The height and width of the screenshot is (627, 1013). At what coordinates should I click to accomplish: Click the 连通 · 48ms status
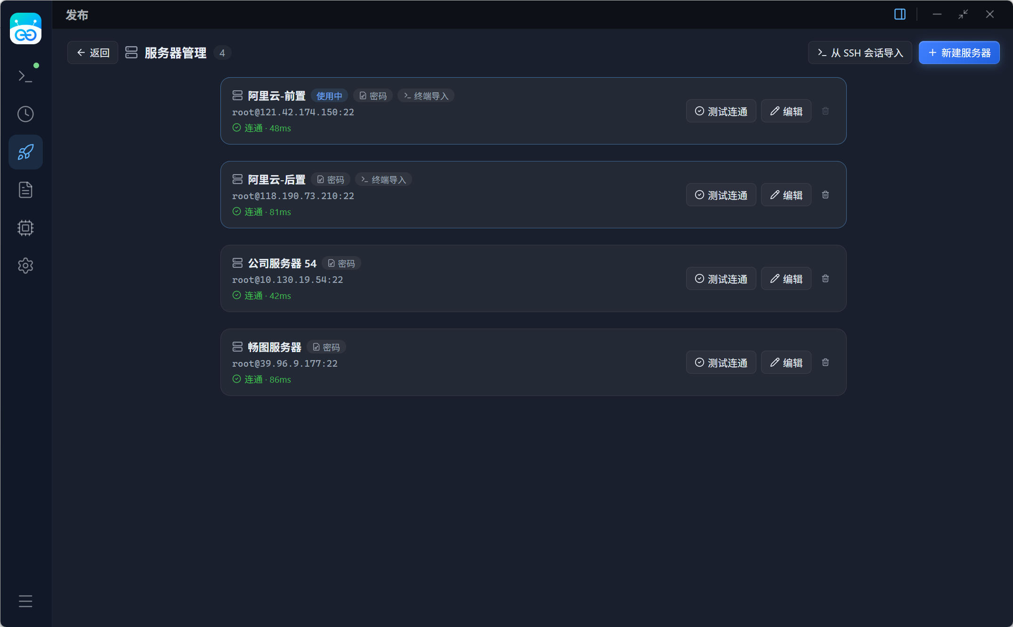[x=261, y=128]
